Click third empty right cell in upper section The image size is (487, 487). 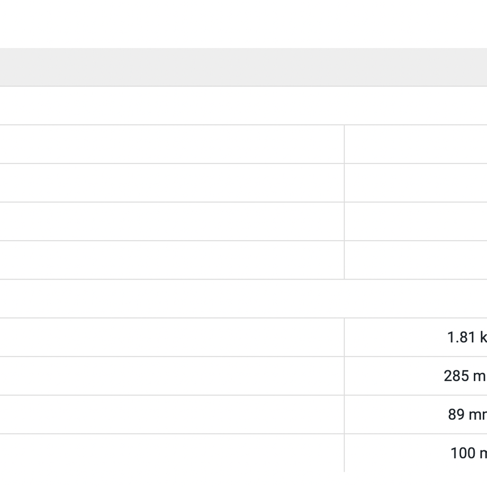click(x=416, y=221)
